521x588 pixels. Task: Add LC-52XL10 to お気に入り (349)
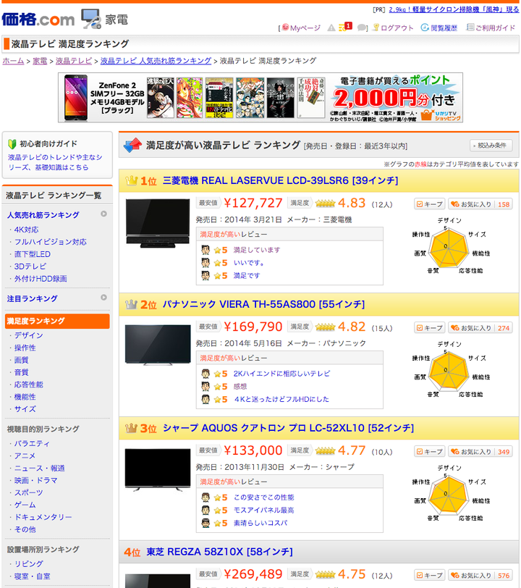tap(480, 452)
